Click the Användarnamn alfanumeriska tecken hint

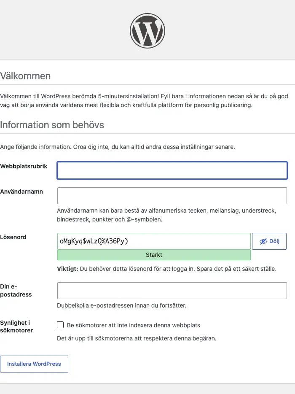[x=166, y=215]
